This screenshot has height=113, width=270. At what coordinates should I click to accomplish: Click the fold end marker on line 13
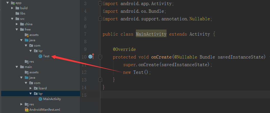100,79
